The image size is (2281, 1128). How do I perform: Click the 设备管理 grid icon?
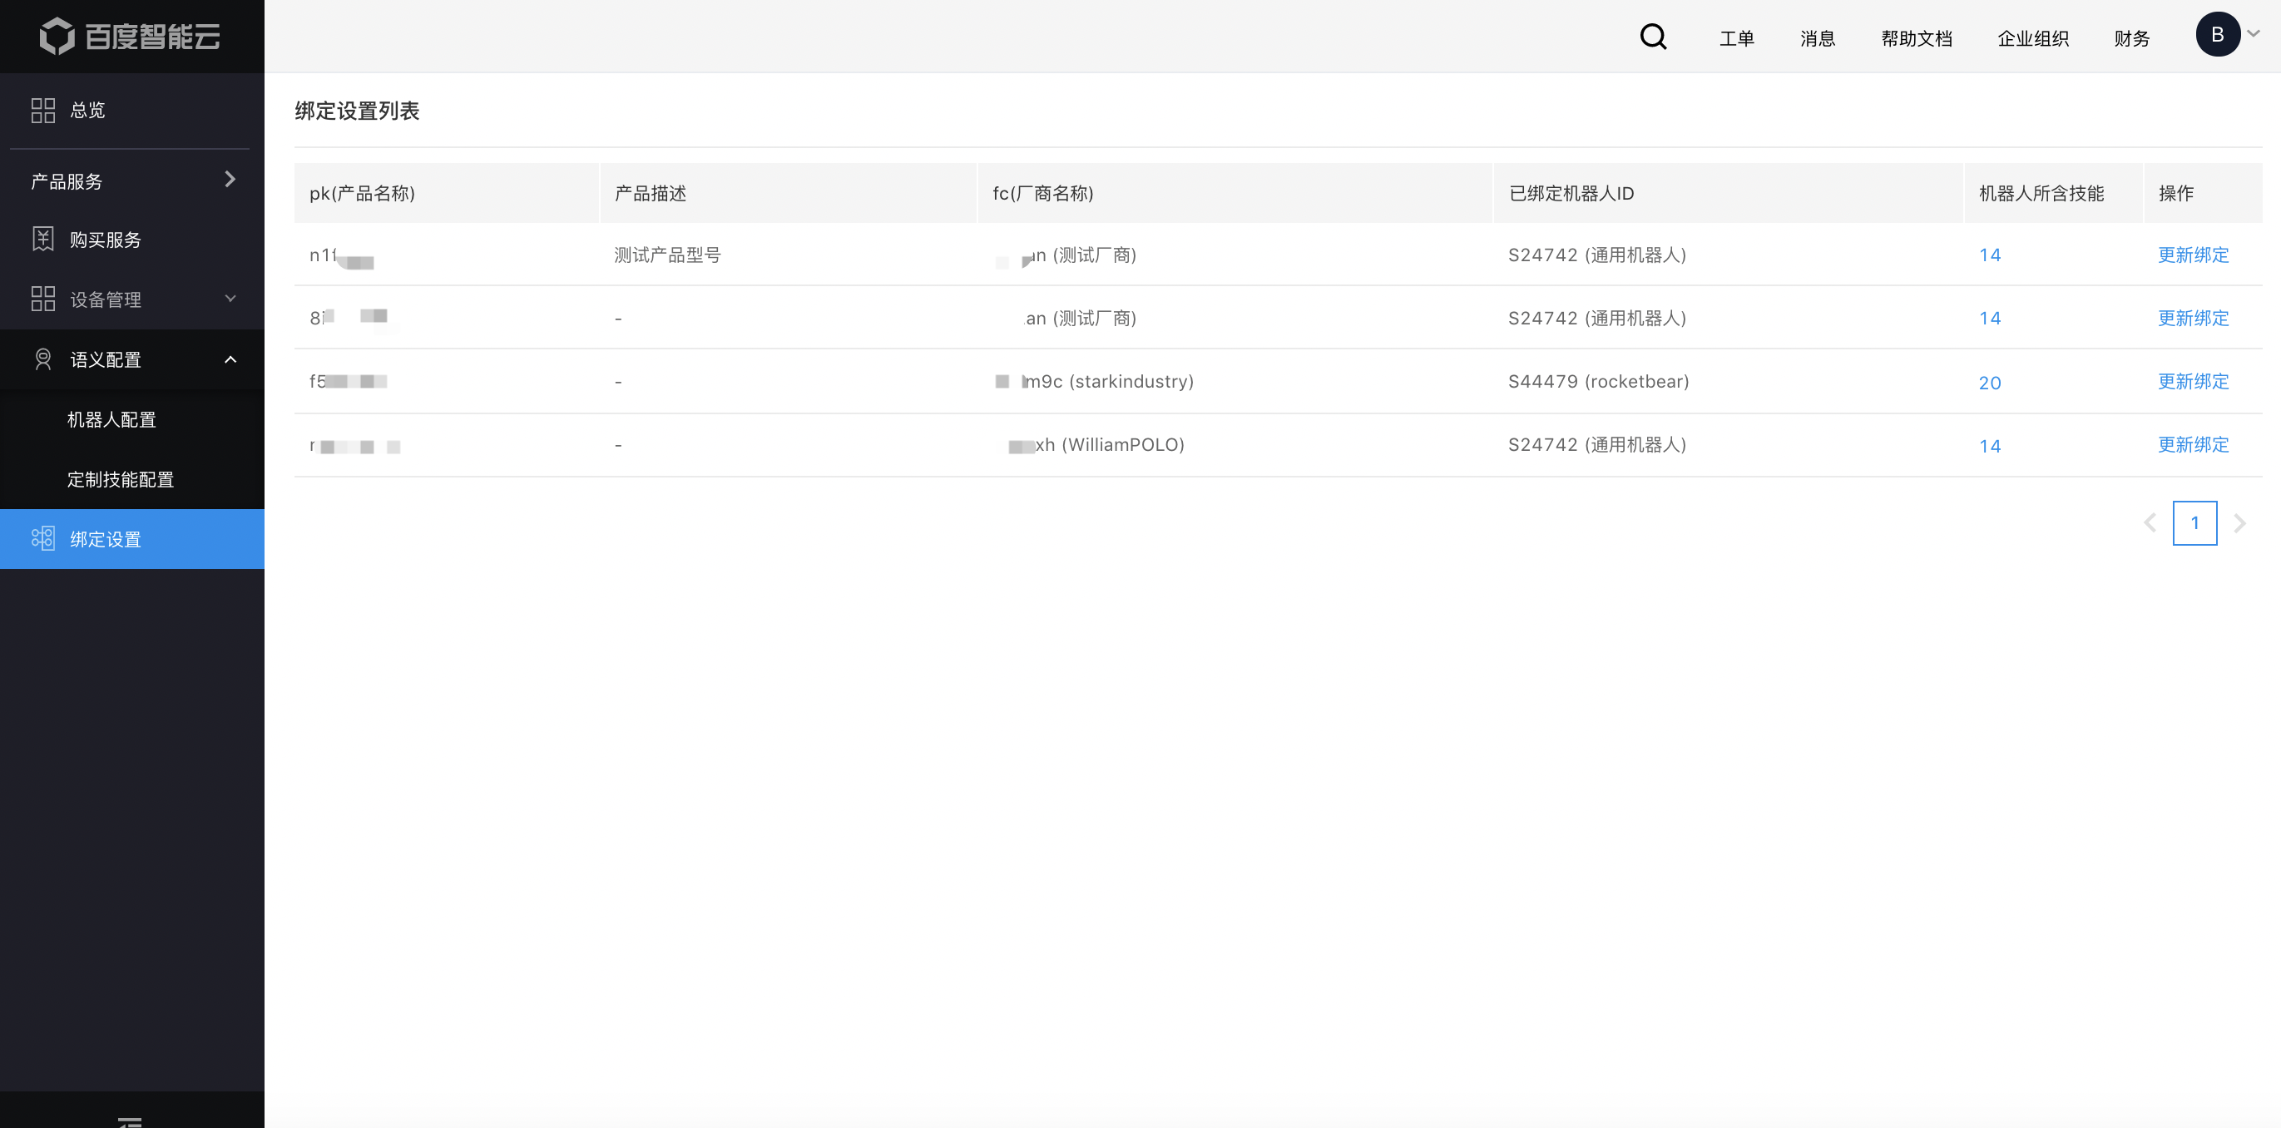coord(42,299)
